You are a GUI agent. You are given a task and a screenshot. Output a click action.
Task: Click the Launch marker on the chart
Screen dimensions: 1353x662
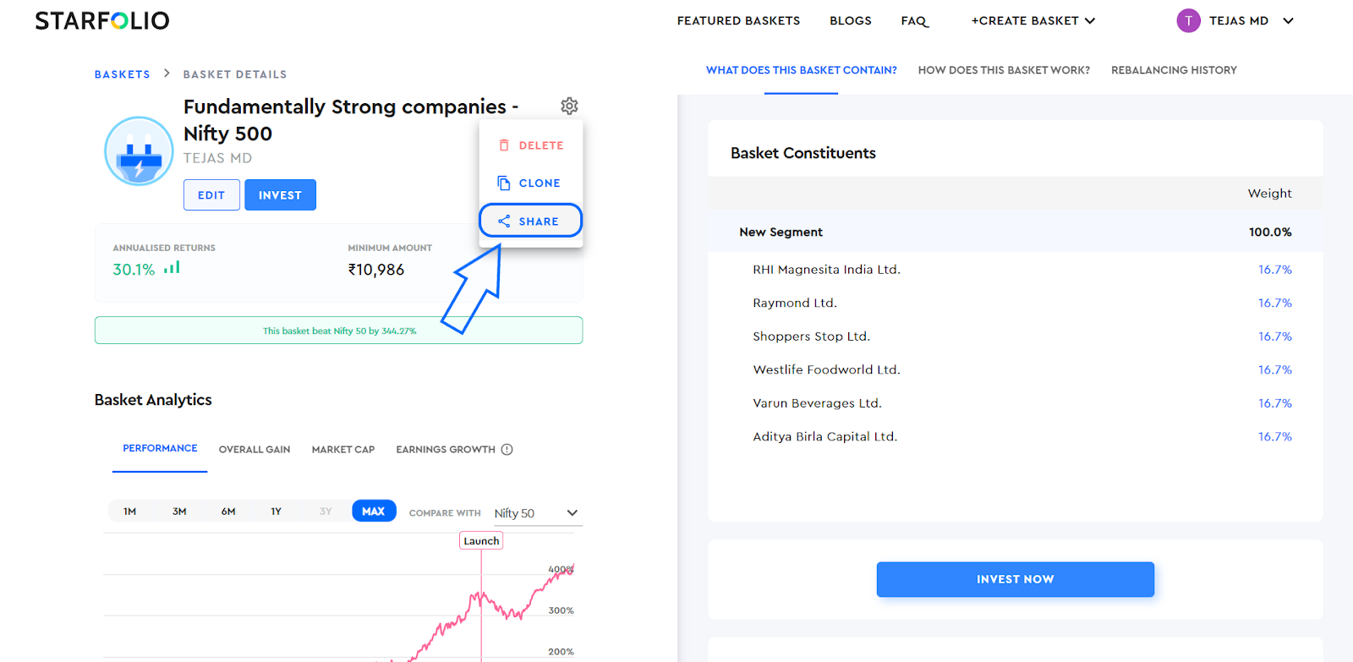pyautogui.click(x=481, y=541)
